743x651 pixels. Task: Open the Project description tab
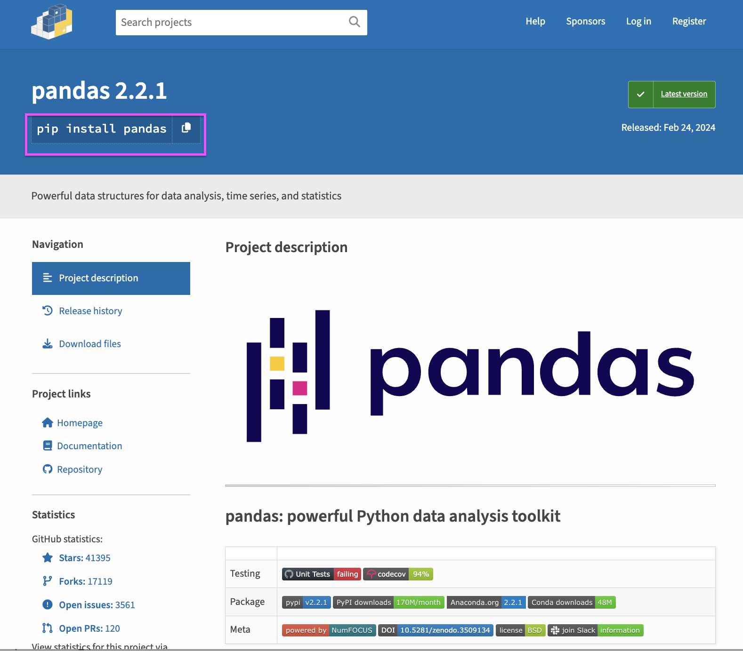point(111,278)
